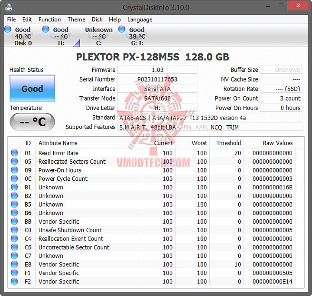Click the blue status orb for Disk 0
The width and height of the screenshot is (312, 296).
coord(8,29)
